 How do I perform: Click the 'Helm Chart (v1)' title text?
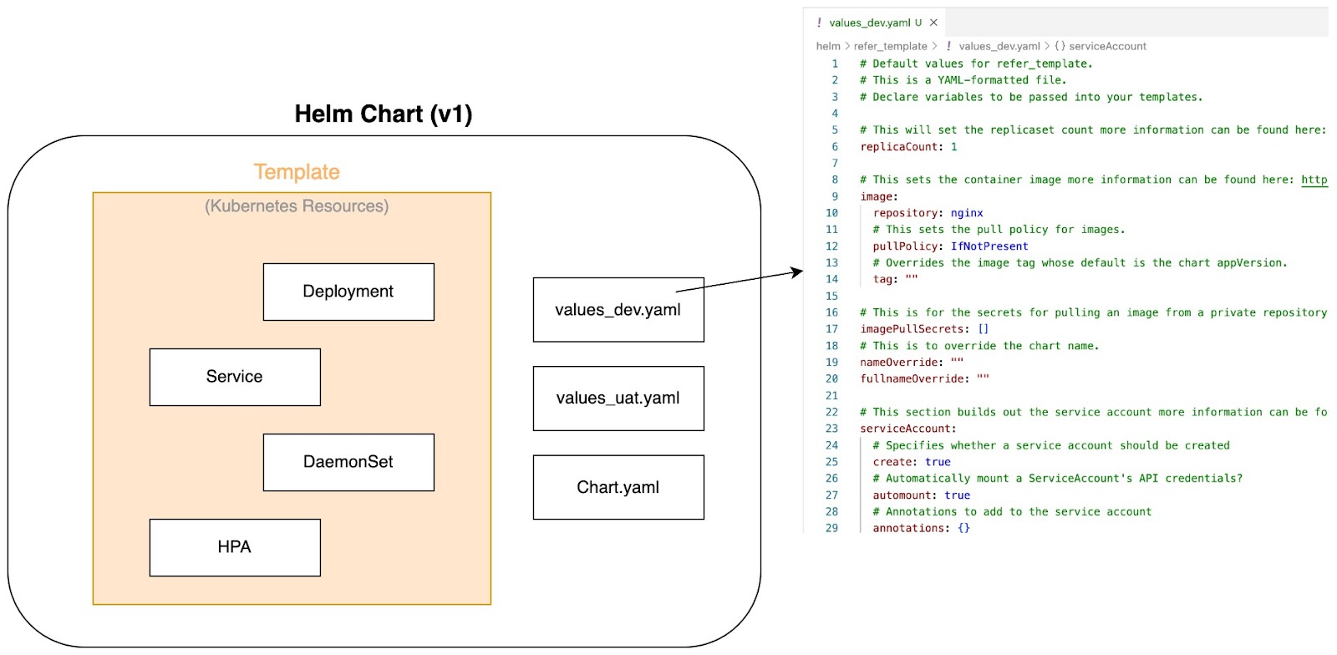tap(384, 114)
